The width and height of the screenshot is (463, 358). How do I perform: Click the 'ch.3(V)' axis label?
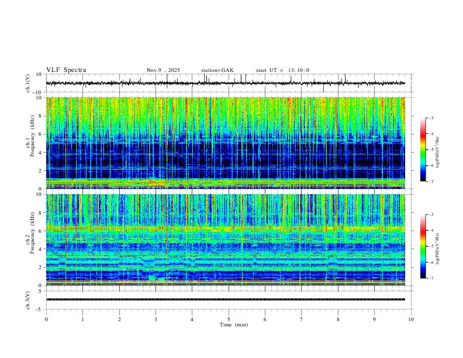(x=28, y=301)
